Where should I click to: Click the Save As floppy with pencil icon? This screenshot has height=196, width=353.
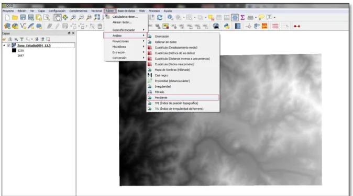point(31,17)
